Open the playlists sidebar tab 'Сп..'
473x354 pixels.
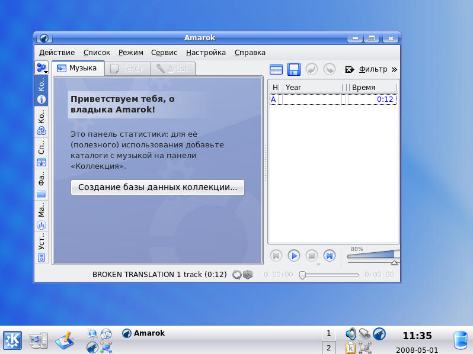click(x=41, y=153)
